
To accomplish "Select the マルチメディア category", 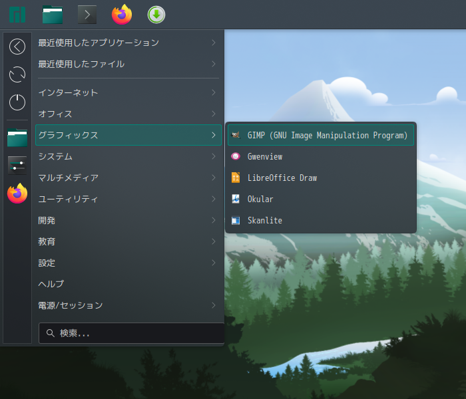I will coord(128,178).
